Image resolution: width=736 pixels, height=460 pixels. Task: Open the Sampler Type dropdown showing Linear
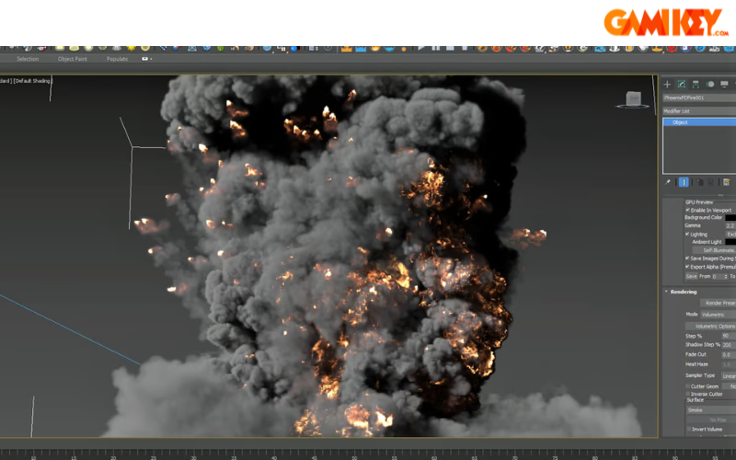pos(729,376)
